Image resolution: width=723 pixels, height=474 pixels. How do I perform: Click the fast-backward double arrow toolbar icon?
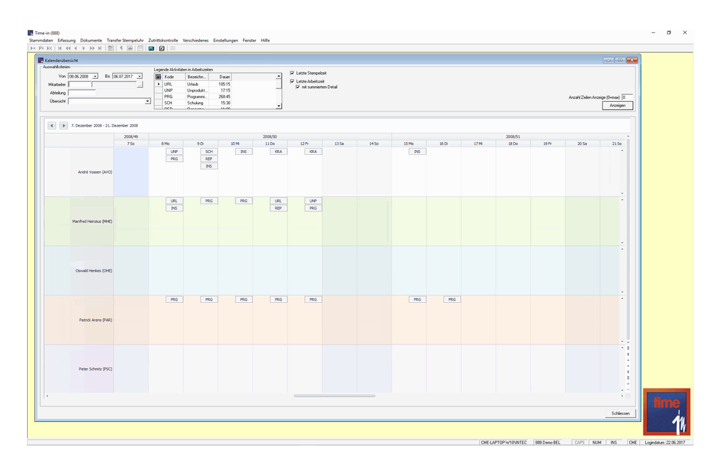68,48
